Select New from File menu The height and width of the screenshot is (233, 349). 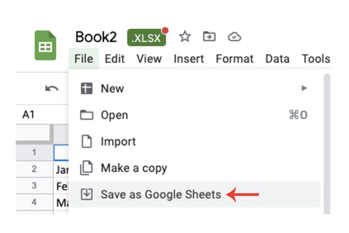[x=112, y=88]
